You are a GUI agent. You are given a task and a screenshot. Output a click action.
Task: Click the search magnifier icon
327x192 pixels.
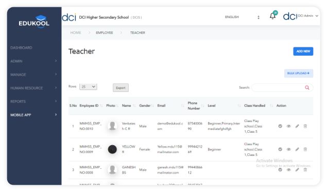tap(307, 88)
